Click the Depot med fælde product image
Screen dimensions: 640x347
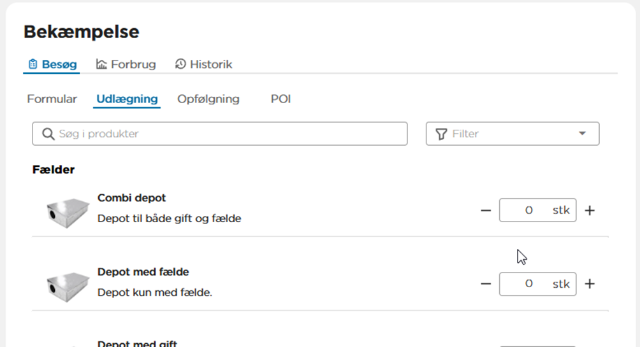(x=69, y=284)
